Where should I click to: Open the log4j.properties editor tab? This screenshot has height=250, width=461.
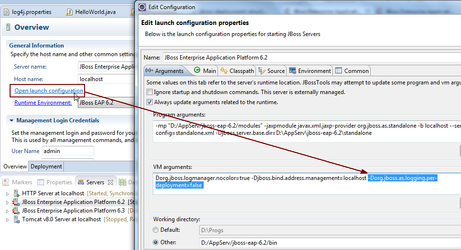pos(28,12)
